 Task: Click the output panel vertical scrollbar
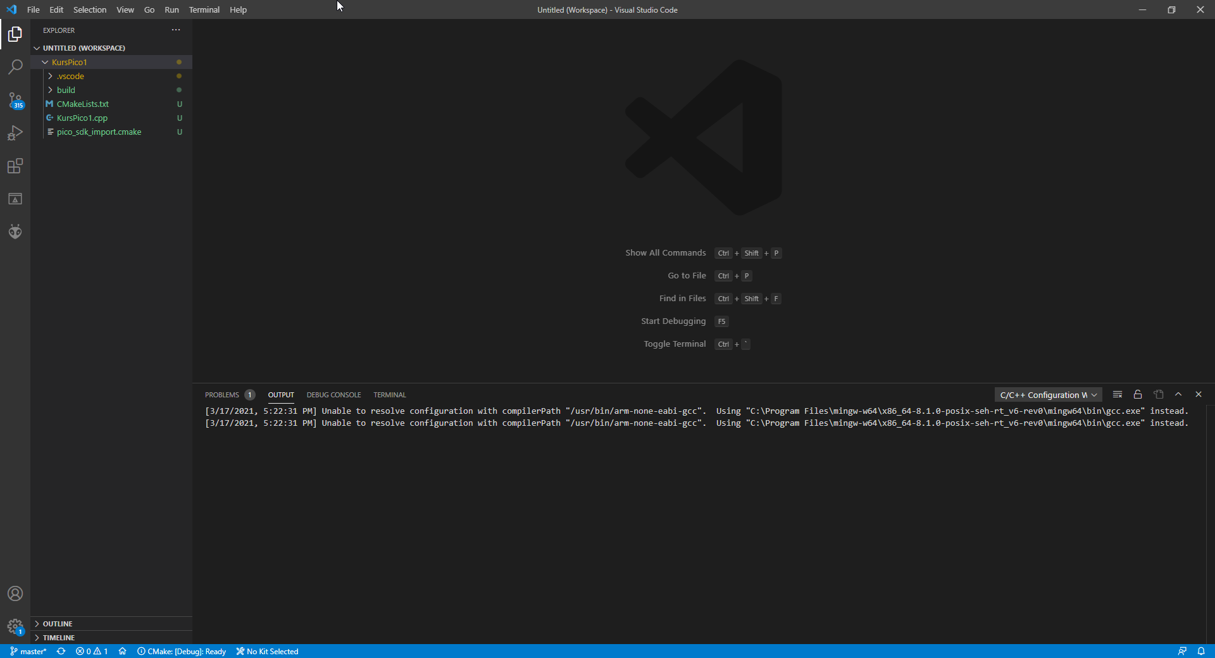1211,524
